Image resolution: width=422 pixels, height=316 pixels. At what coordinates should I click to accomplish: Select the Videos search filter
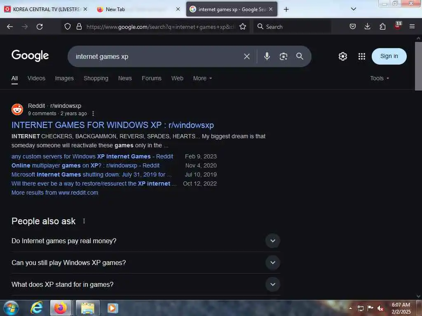pyautogui.click(x=36, y=78)
